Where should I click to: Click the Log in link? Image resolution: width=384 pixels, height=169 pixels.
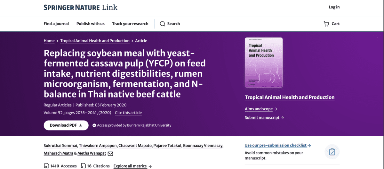[x=334, y=7]
